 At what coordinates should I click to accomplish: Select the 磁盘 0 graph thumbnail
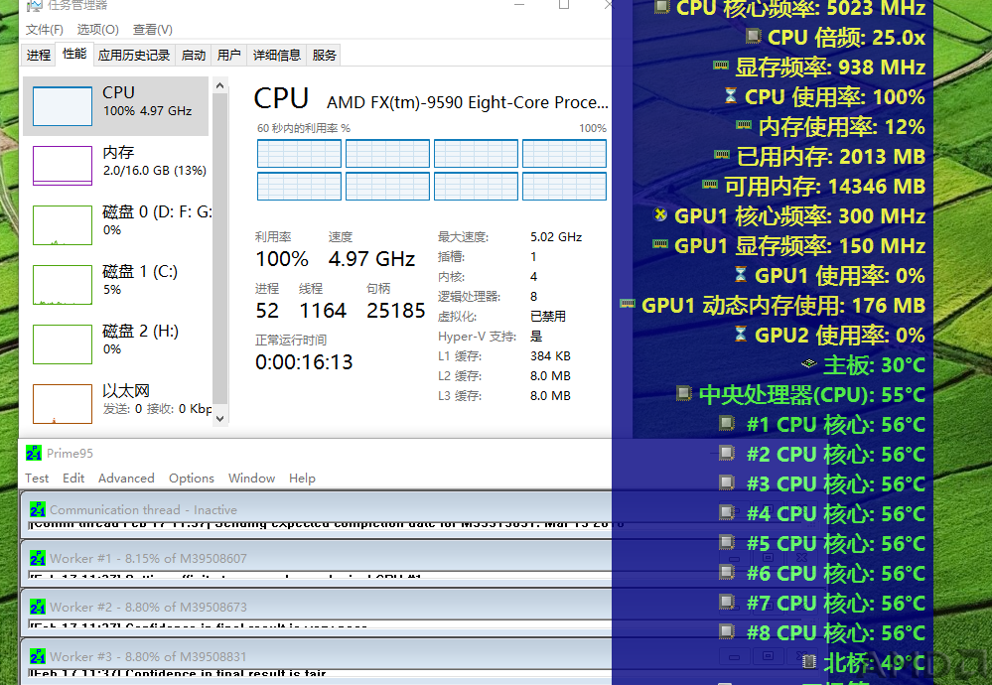62,225
